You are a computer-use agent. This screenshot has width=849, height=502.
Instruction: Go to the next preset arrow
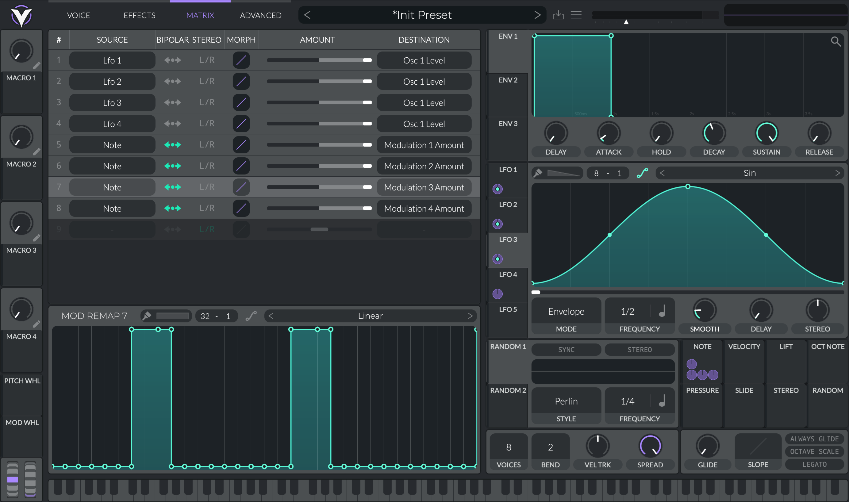tap(537, 15)
